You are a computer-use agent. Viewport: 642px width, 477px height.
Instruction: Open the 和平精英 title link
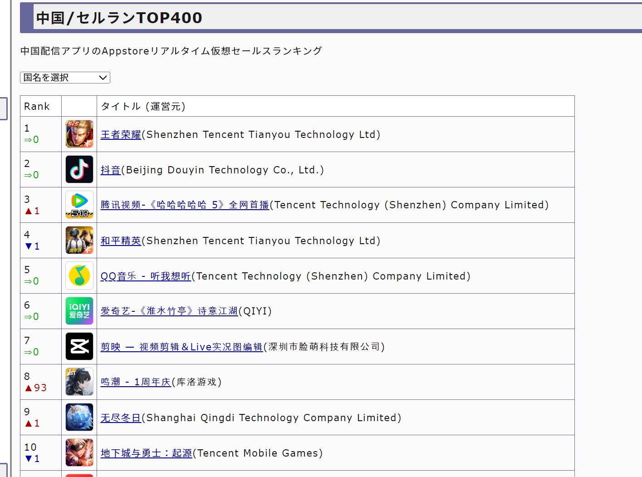[x=121, y=241]
